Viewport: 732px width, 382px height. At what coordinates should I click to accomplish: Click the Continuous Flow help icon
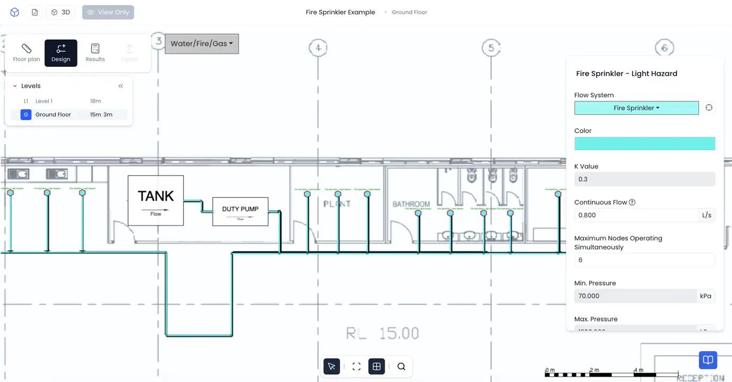[632, 202]
